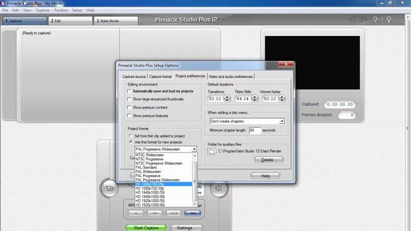Click the round camcorder button in capture panel
This screenshot has height=231, width=411.
(109, 188)
